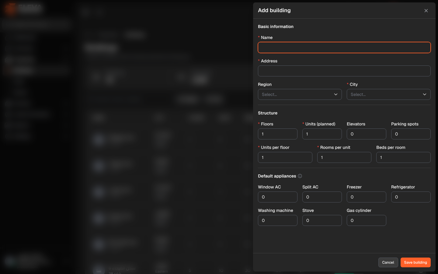438x274 pixels.
Task: Click the Add building dialog title
Action: tap(274, 10)
